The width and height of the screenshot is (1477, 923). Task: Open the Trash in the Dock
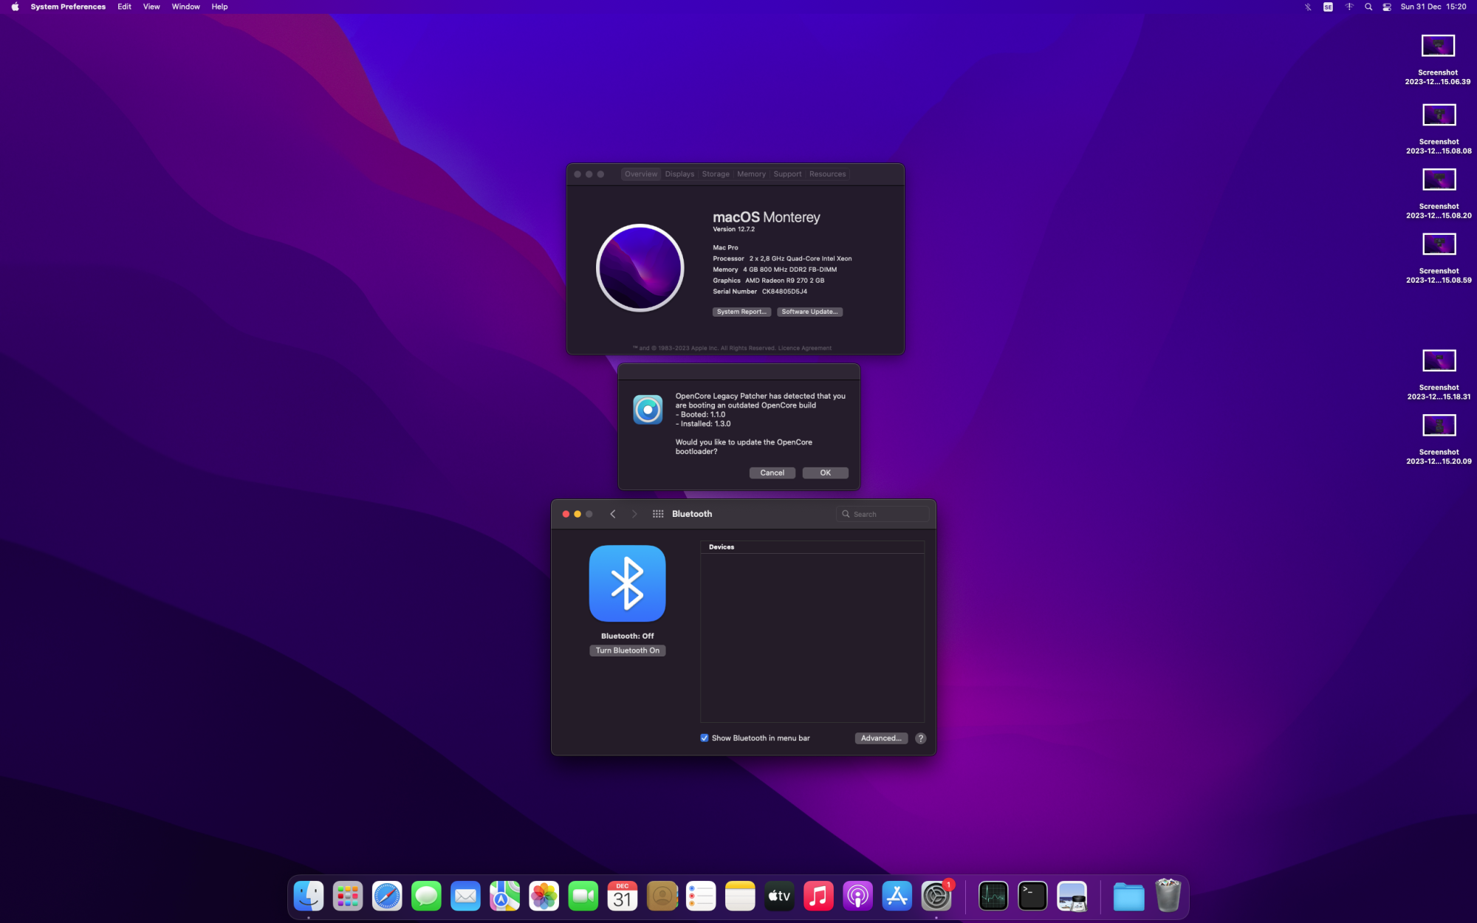[x=1166, y=896]
